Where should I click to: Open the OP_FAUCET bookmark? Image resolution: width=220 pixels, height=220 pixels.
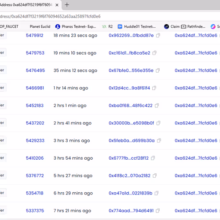(x=9, y=26)
